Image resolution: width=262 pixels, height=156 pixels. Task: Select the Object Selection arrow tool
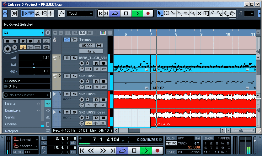pos(160,13)
